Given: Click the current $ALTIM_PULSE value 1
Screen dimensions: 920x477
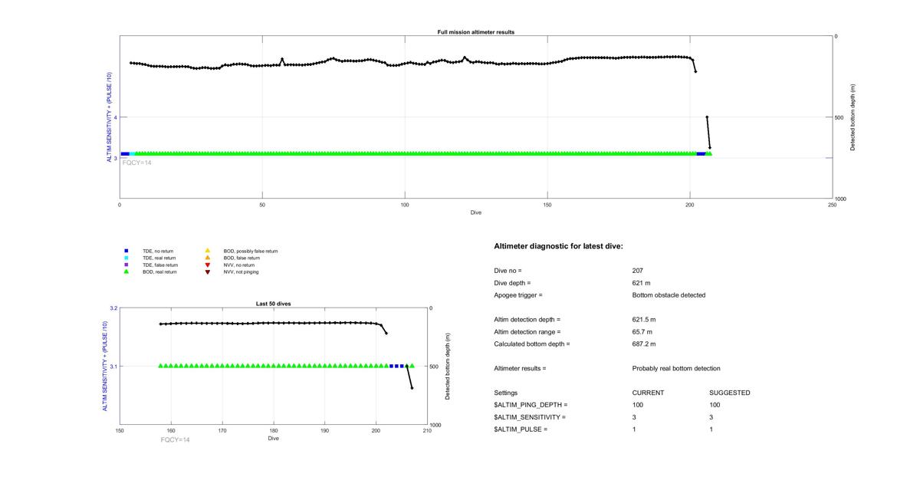Looking at the screenshot, I should click(x=635, y=429).
